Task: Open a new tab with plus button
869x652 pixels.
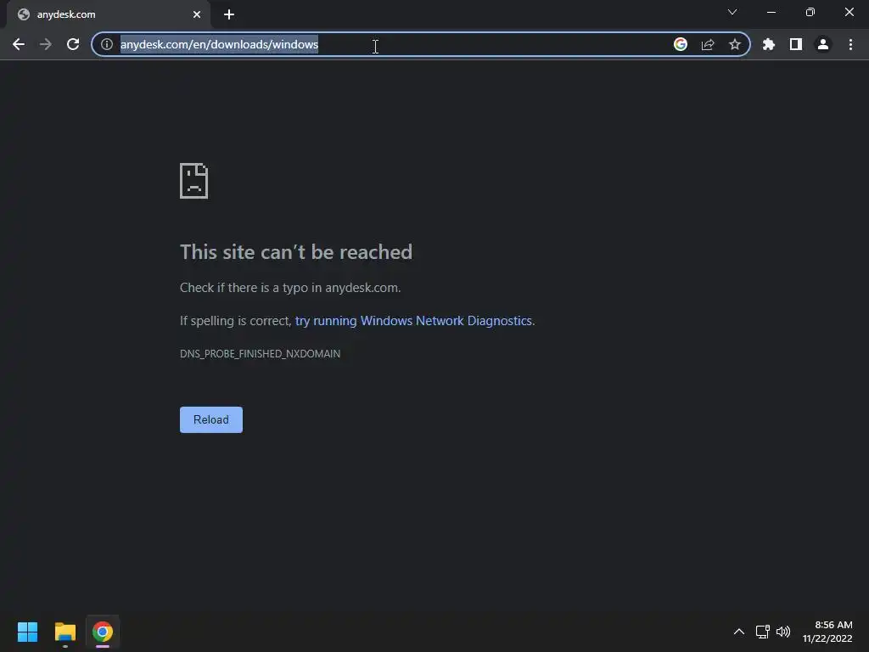Action: (x=229, y=14)
